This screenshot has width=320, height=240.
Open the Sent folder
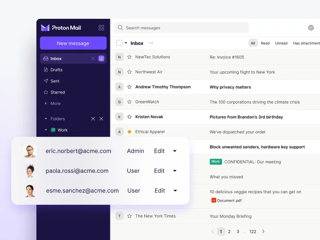[x=55, y=81]
